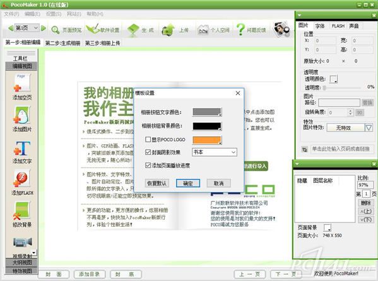Switch to 字体 tab in properties panel

[320, 26]
